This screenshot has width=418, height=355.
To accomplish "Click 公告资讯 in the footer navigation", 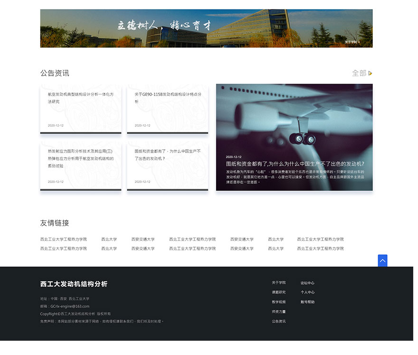I will [x=279, y=321].
